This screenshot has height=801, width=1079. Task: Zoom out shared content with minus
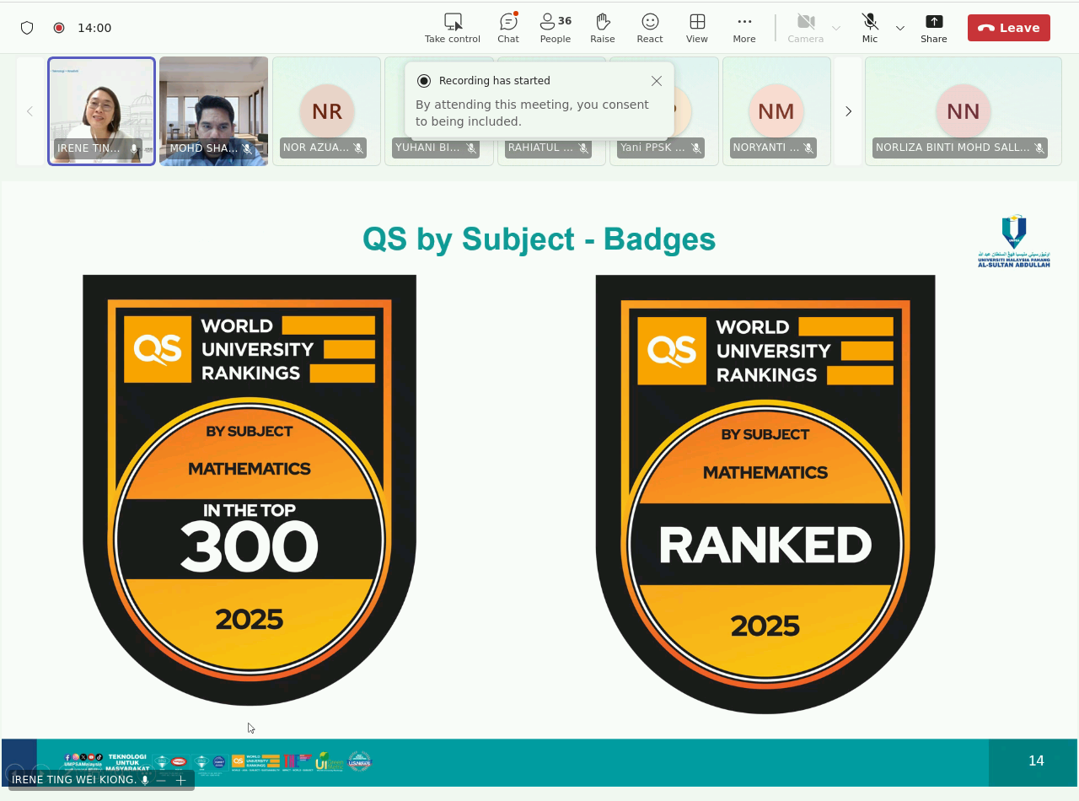tap(161, 780)
